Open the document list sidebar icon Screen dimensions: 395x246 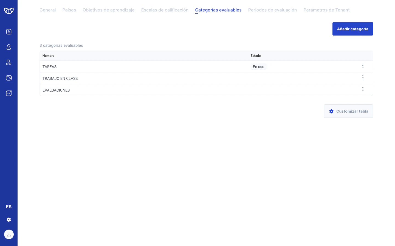coord(9,32)
